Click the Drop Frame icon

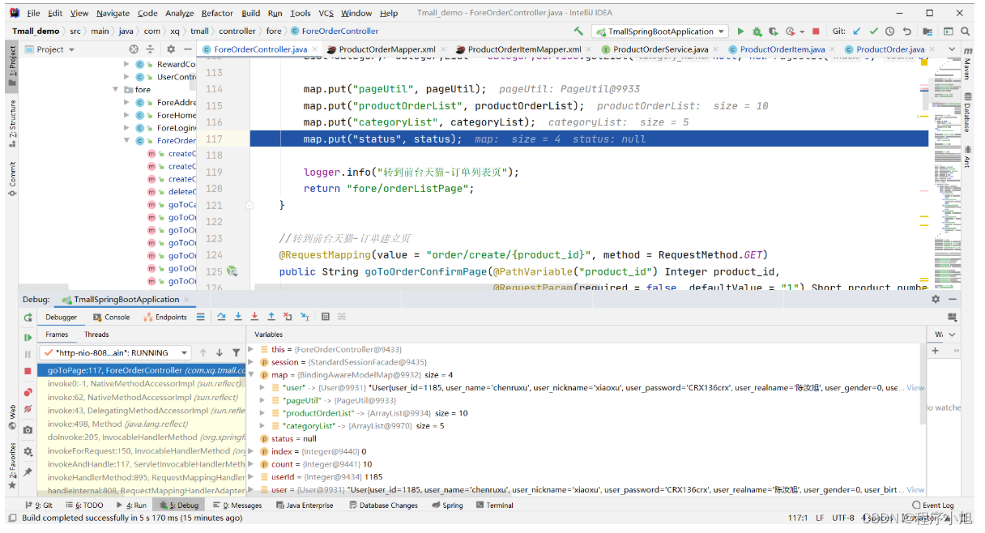pos(288,317)
